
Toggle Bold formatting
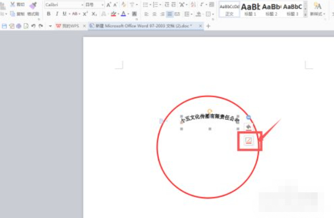49,14
